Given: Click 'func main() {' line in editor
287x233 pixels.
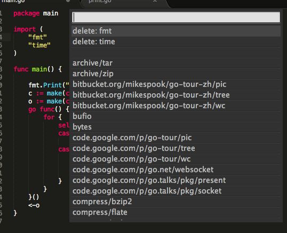Looking at the screenshot, I should pos(38,69).
